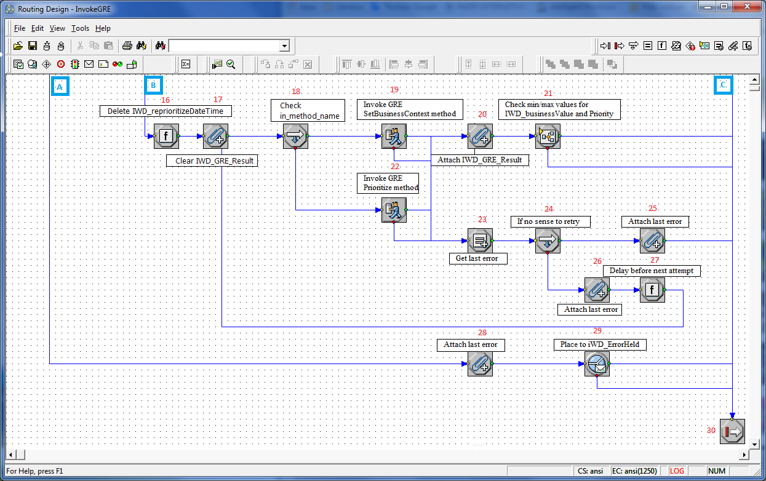Click the Open folder toolbar icon
The image size is (766, 481).
coord(18,46)
